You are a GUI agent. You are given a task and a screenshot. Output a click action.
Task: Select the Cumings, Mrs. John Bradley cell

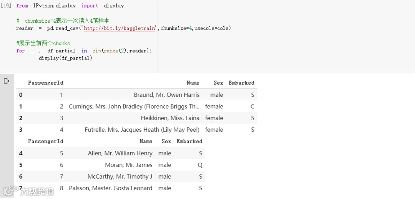point(134,106)
